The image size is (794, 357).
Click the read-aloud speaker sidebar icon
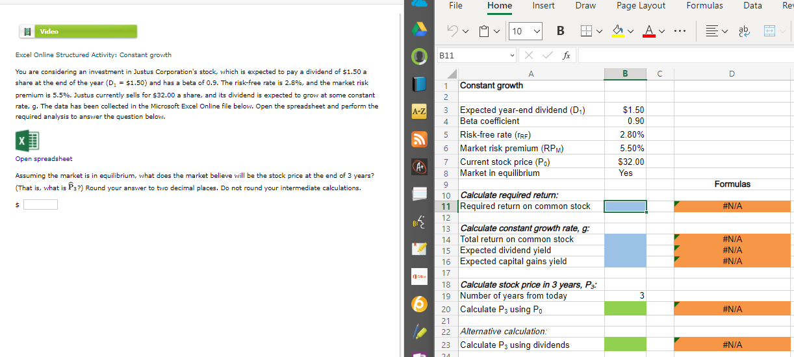(x=420, y=221)
